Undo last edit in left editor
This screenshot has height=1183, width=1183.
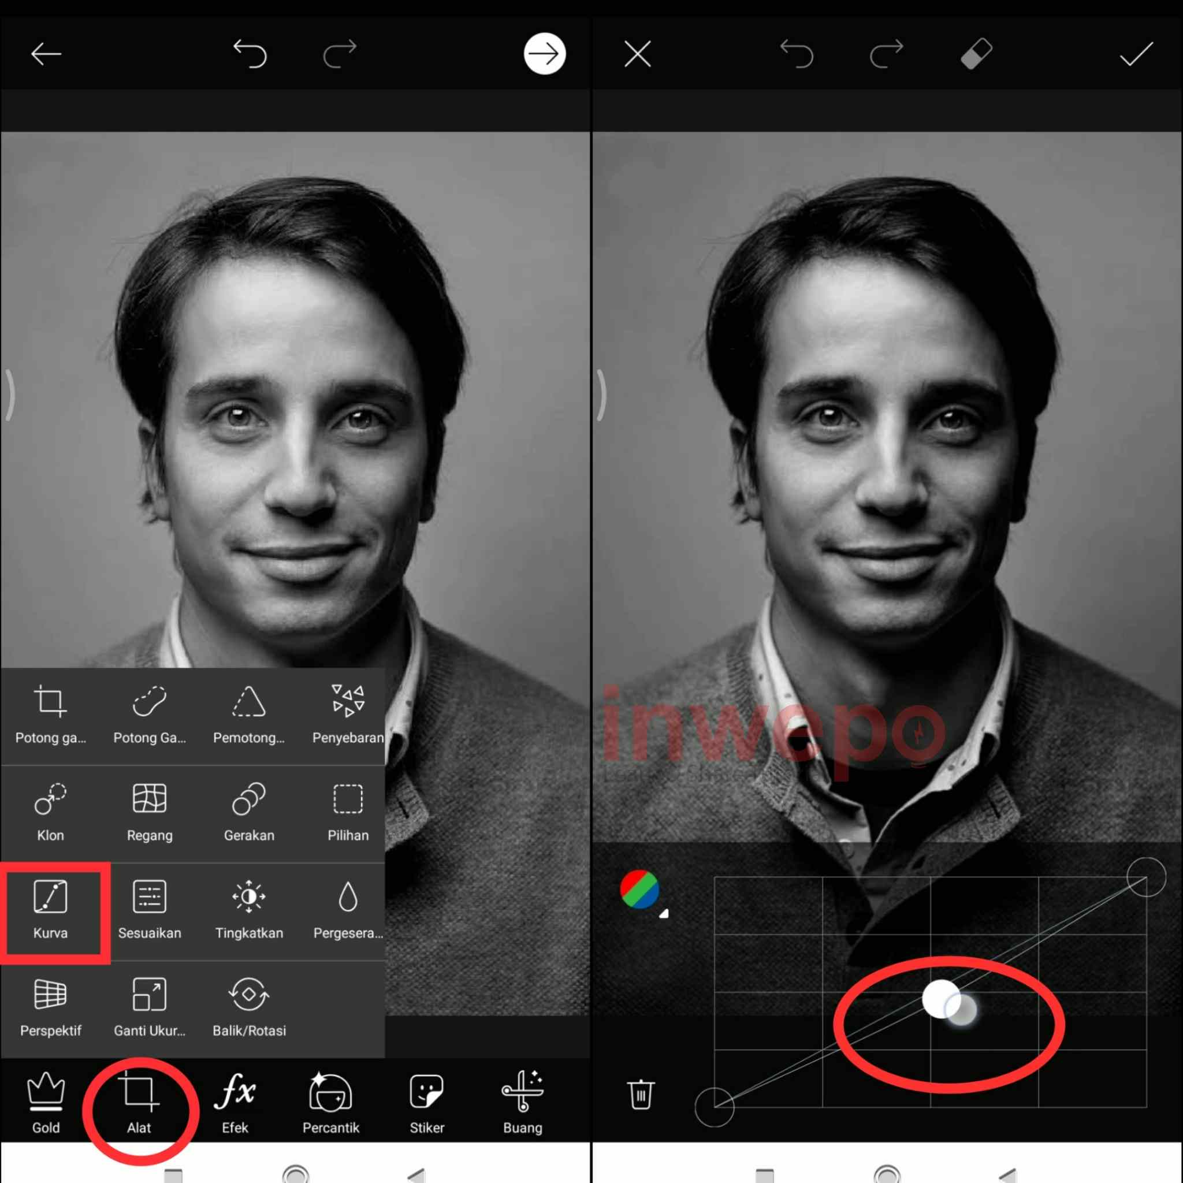(x=251, y=54)
